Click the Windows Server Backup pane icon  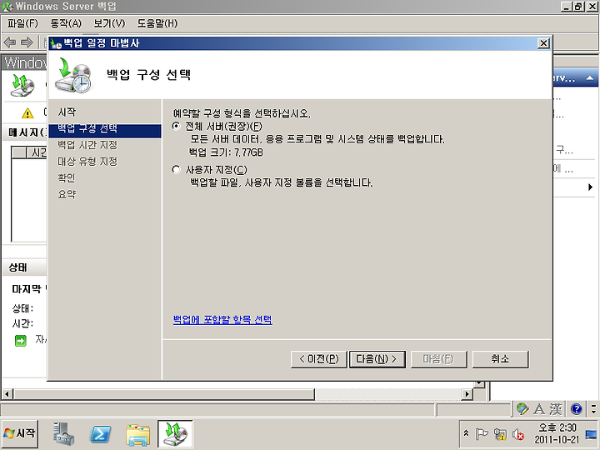[x=22, y=85]
